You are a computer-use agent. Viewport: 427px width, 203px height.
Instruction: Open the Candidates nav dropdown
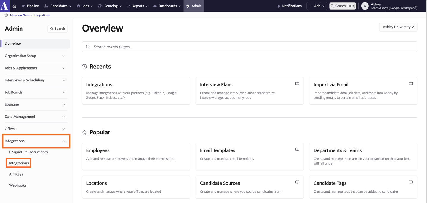click(58, 6)
